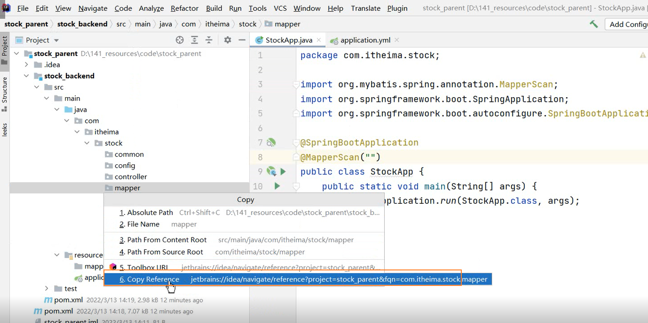The width and height of the screenshot is (648, 323).
Task: Collapse the itheima package
Action: [x=77, y=132]
